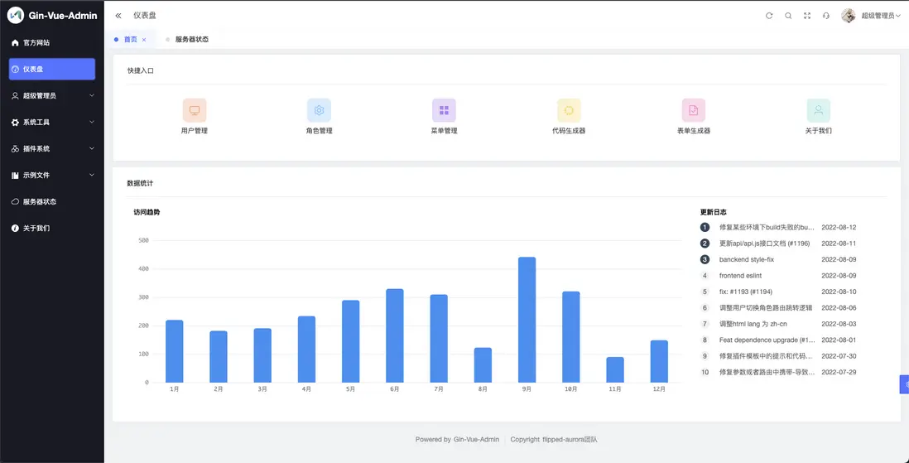The image size is (909, 463).
Task: Click log entry 修复某些环境下build失败
Action: coord(767,228)
